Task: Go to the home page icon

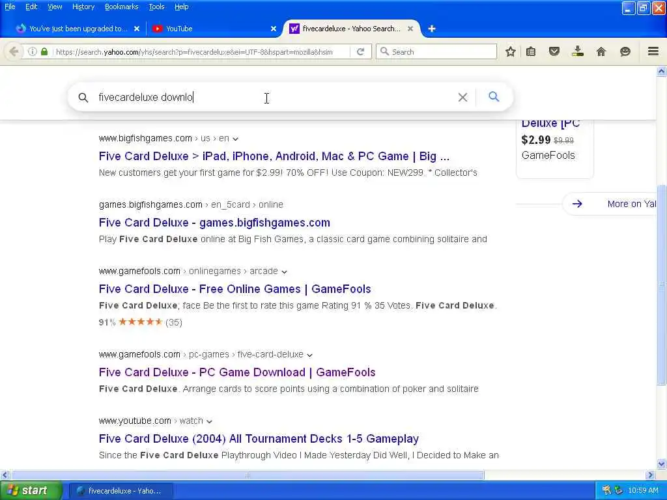Action: point(601,52)
